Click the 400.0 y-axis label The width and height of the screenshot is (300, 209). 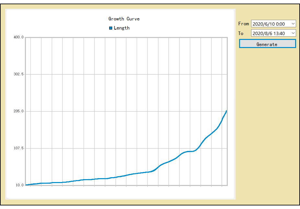[x=18, y=37]
